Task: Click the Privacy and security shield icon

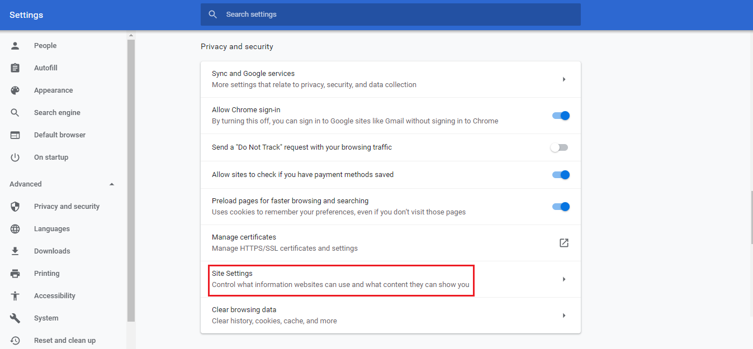Action: (15, 207)
